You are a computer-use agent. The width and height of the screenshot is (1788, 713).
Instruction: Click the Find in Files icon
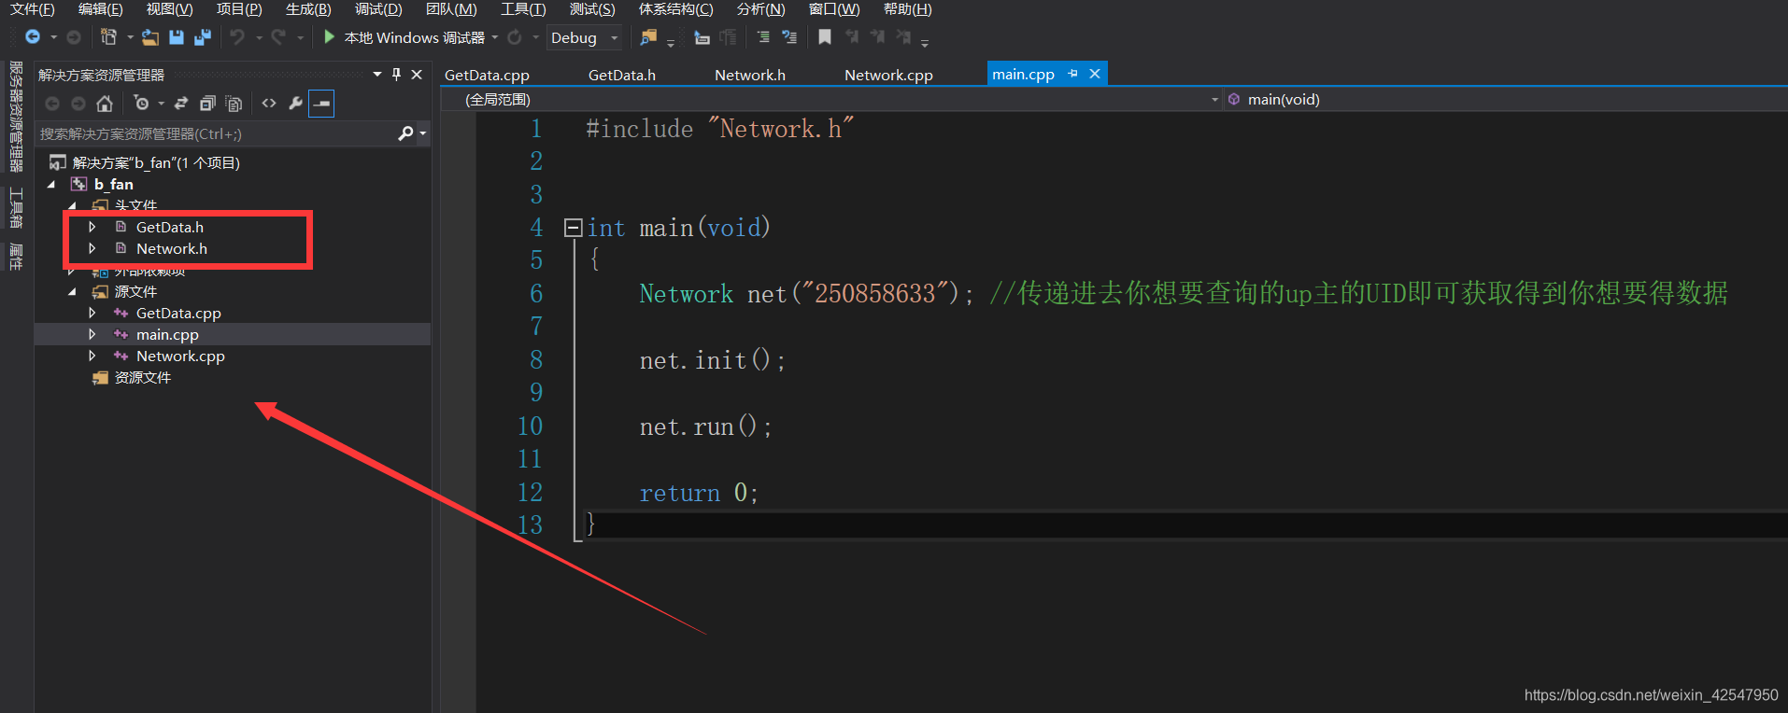point(648,37)
